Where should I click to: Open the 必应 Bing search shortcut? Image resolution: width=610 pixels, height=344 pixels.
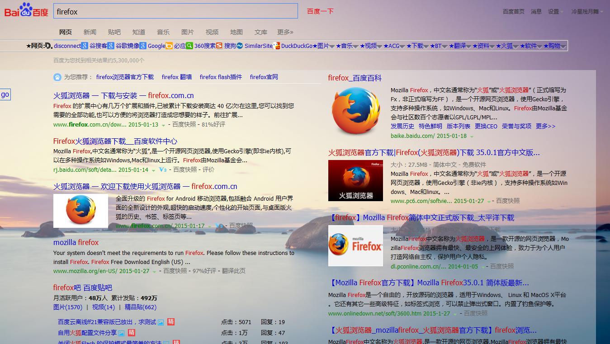[x=176, y=46]
